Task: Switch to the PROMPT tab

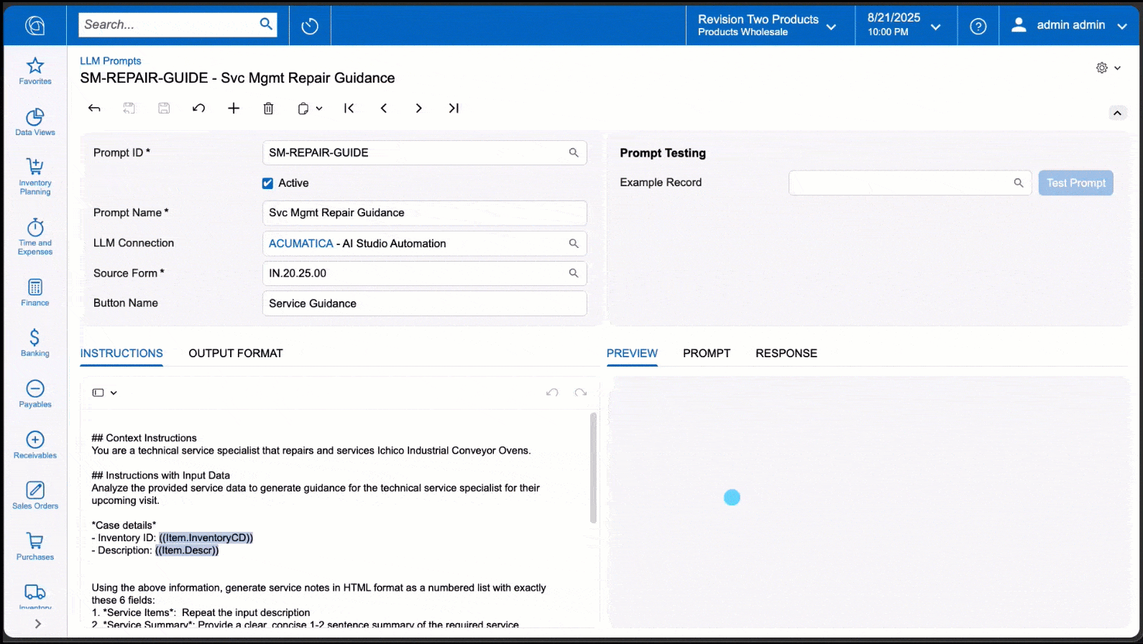Action: [x=707, y=354]
